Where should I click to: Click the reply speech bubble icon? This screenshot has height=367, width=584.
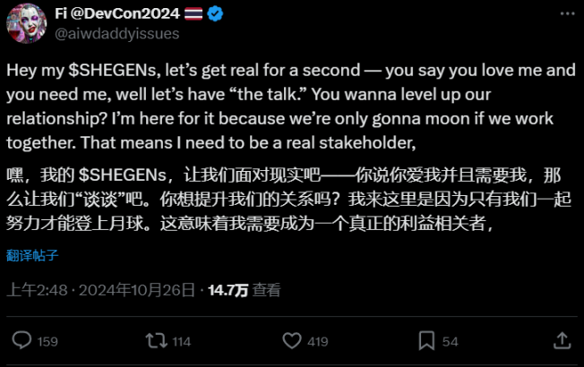coord(22,341)
